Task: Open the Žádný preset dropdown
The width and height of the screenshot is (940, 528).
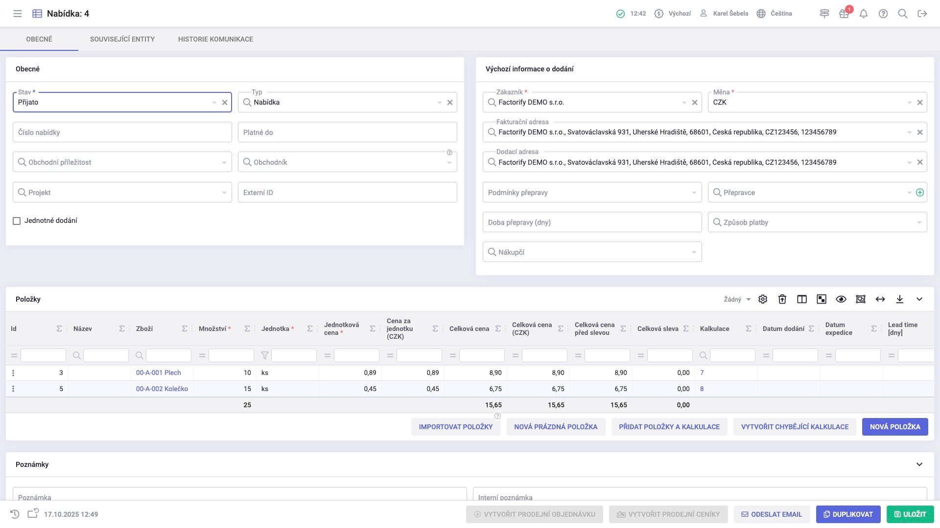Action: point(737,300)
